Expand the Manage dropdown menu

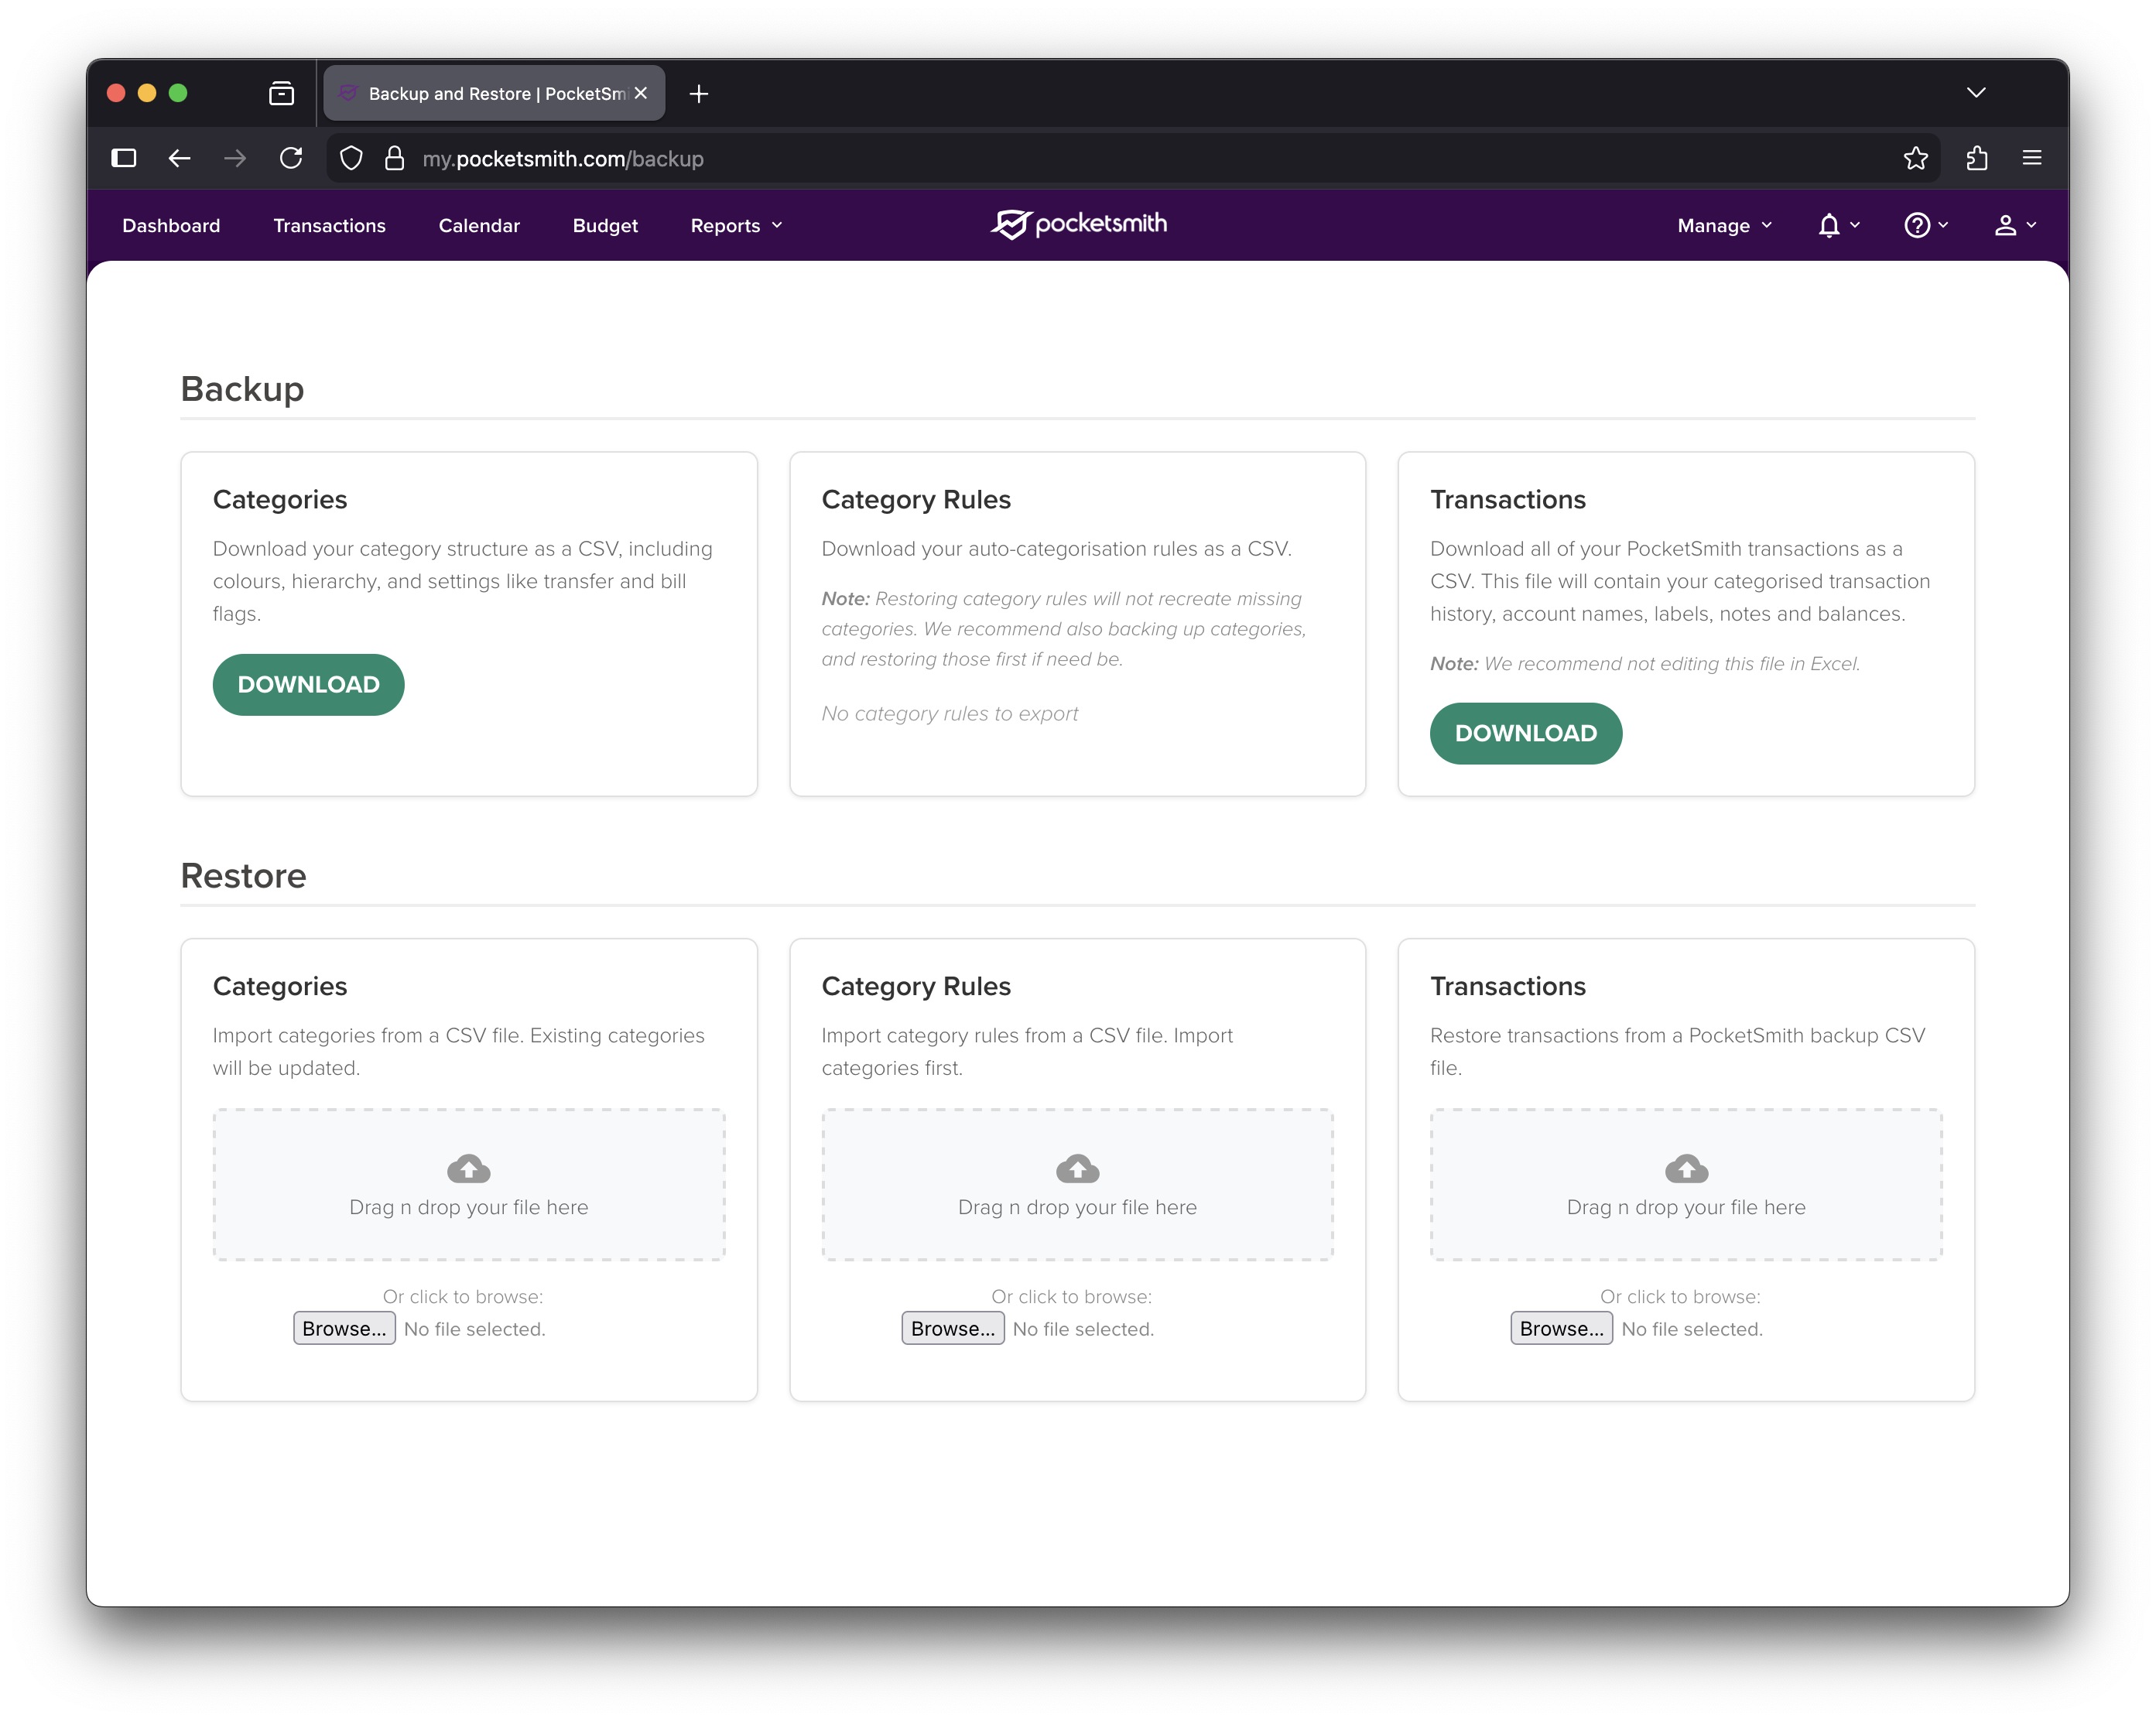[x=1724, y=226]
